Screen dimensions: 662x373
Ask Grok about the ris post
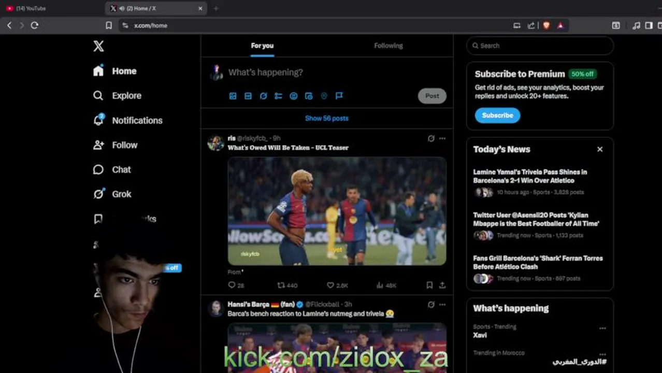click(431, 138)
